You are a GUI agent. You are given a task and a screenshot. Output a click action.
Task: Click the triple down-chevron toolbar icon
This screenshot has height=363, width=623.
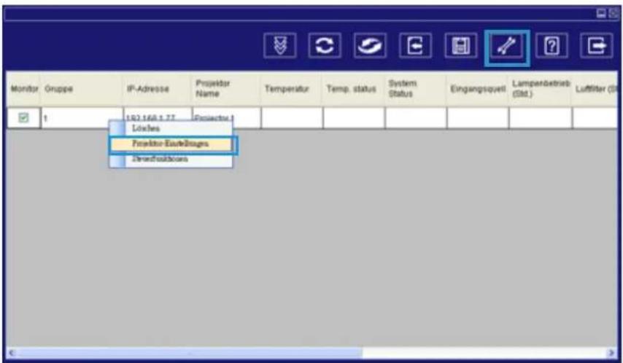279,46
